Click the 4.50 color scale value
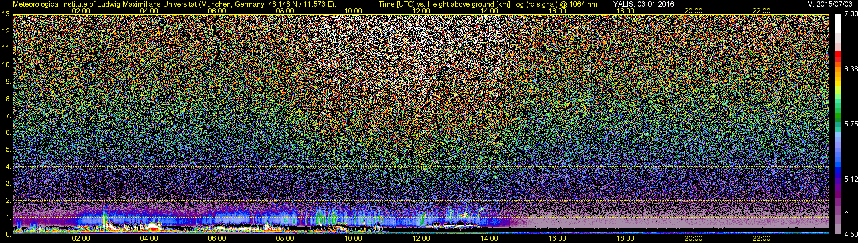 coord(851,234)
